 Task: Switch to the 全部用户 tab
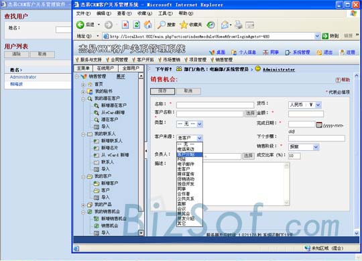[131, 68]
